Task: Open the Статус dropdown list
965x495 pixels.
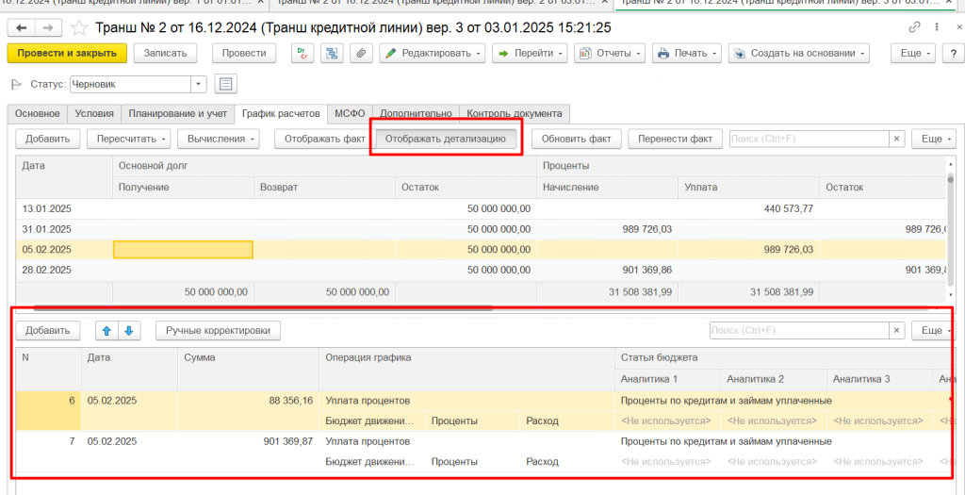Action: point(198,84)
